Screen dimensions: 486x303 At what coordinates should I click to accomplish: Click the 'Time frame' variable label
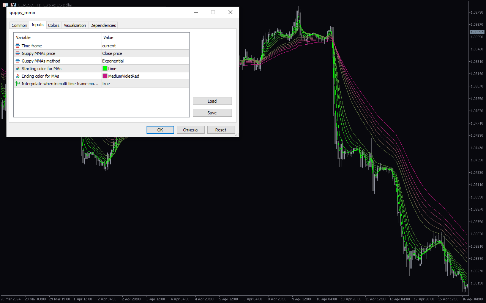coord(32,46)
